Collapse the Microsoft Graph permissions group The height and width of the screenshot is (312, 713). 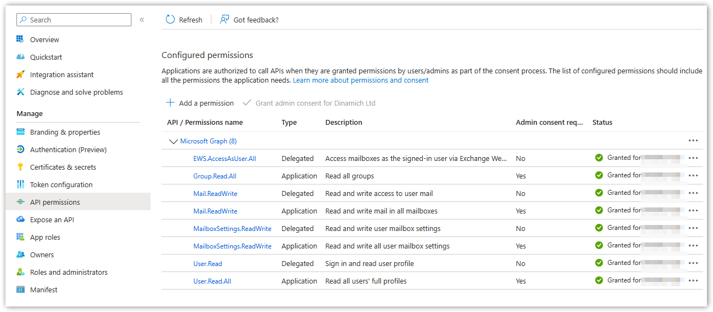(x=174, y=141)
